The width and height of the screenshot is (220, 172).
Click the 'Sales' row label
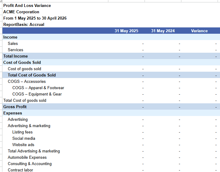(13, 43)
